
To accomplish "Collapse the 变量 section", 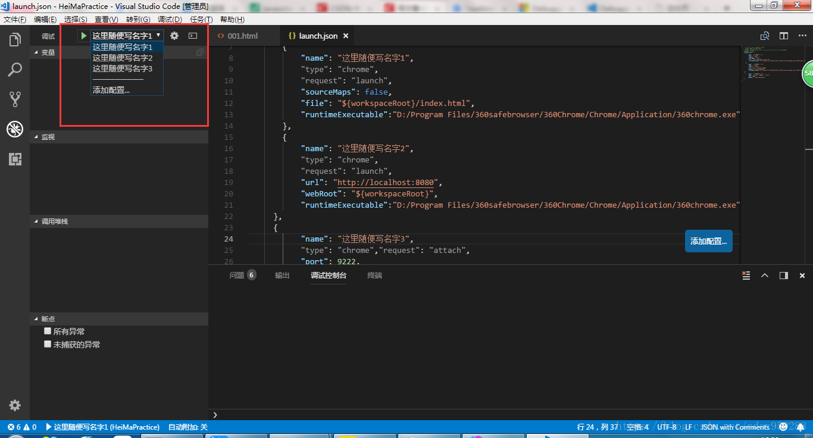I will (x=119, y=52).
